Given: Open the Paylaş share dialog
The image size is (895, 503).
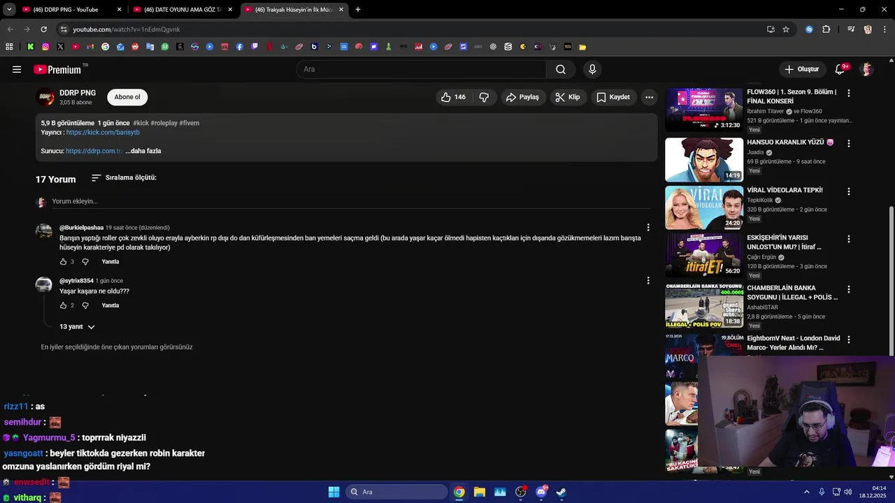Looking at the screenshot, I should (522, 97).
